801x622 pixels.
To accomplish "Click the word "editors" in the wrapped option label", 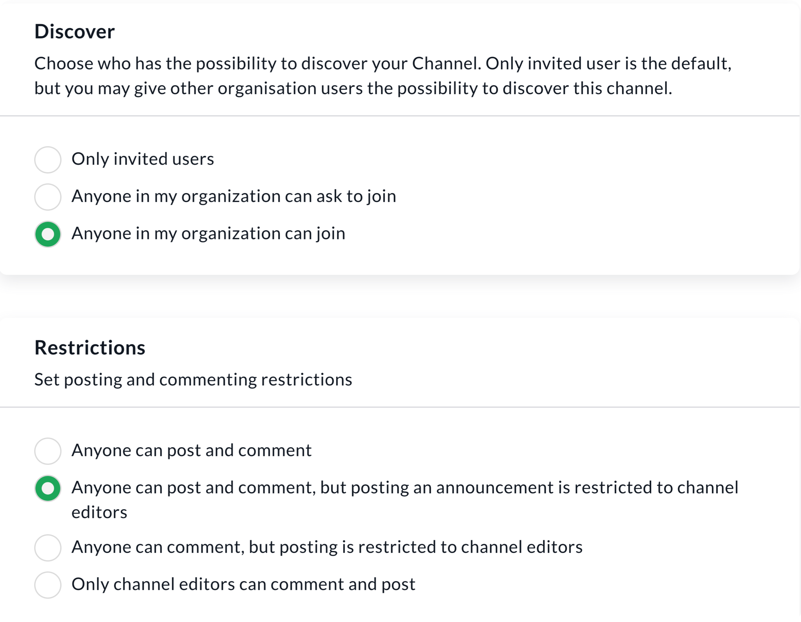I will (x=99, y=513).
